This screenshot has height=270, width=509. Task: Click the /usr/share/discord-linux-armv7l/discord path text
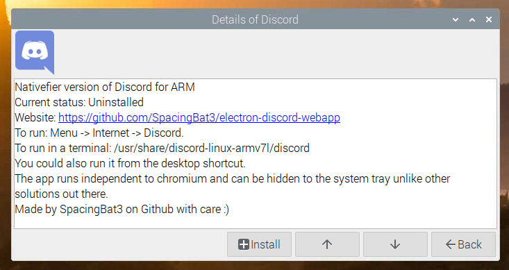[212, 148]
